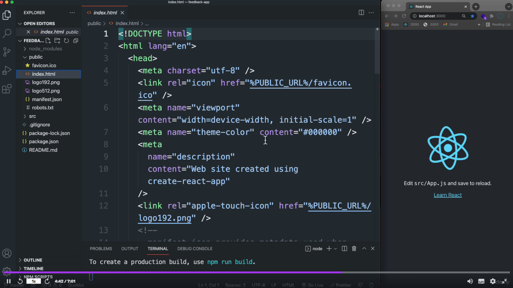
Task: Open the Extensions view
Action: click(x=7, y=88)
